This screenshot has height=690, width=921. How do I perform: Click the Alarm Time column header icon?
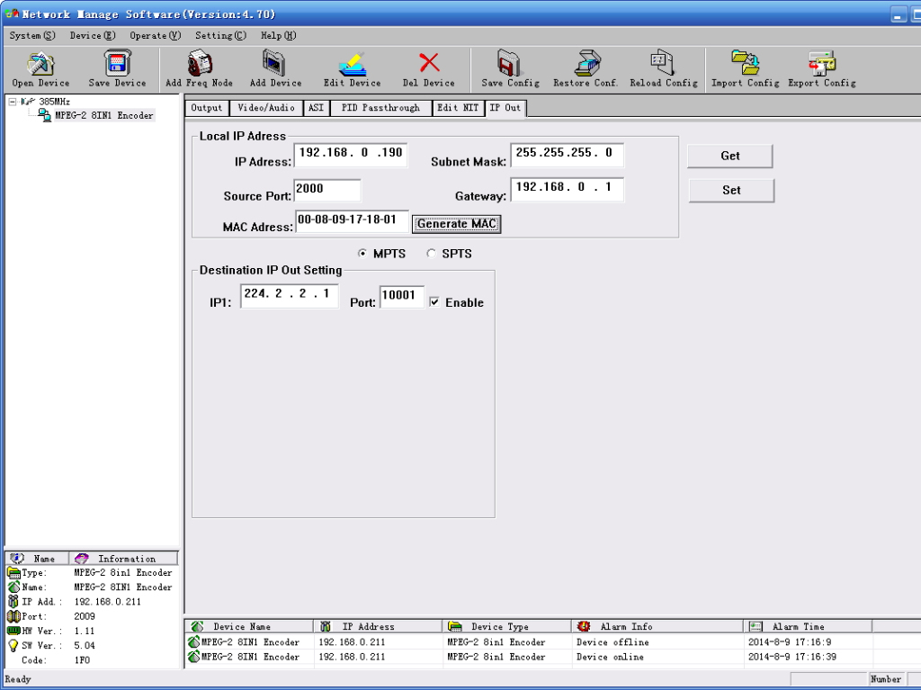tap(756, 626)
